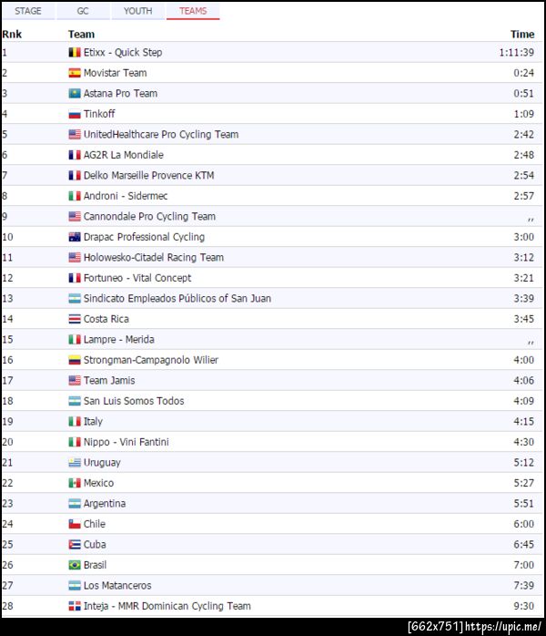The image size is (546, 636).
Task: Click the Russian flag beside Tinkoff
Action: point(75,114)
